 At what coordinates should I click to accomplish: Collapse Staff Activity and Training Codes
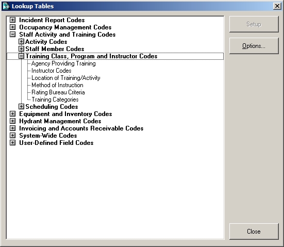pos(12,35)
